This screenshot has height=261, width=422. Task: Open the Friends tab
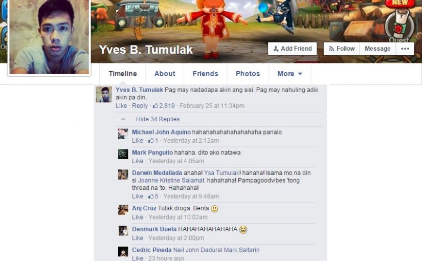tap(205, 74)
